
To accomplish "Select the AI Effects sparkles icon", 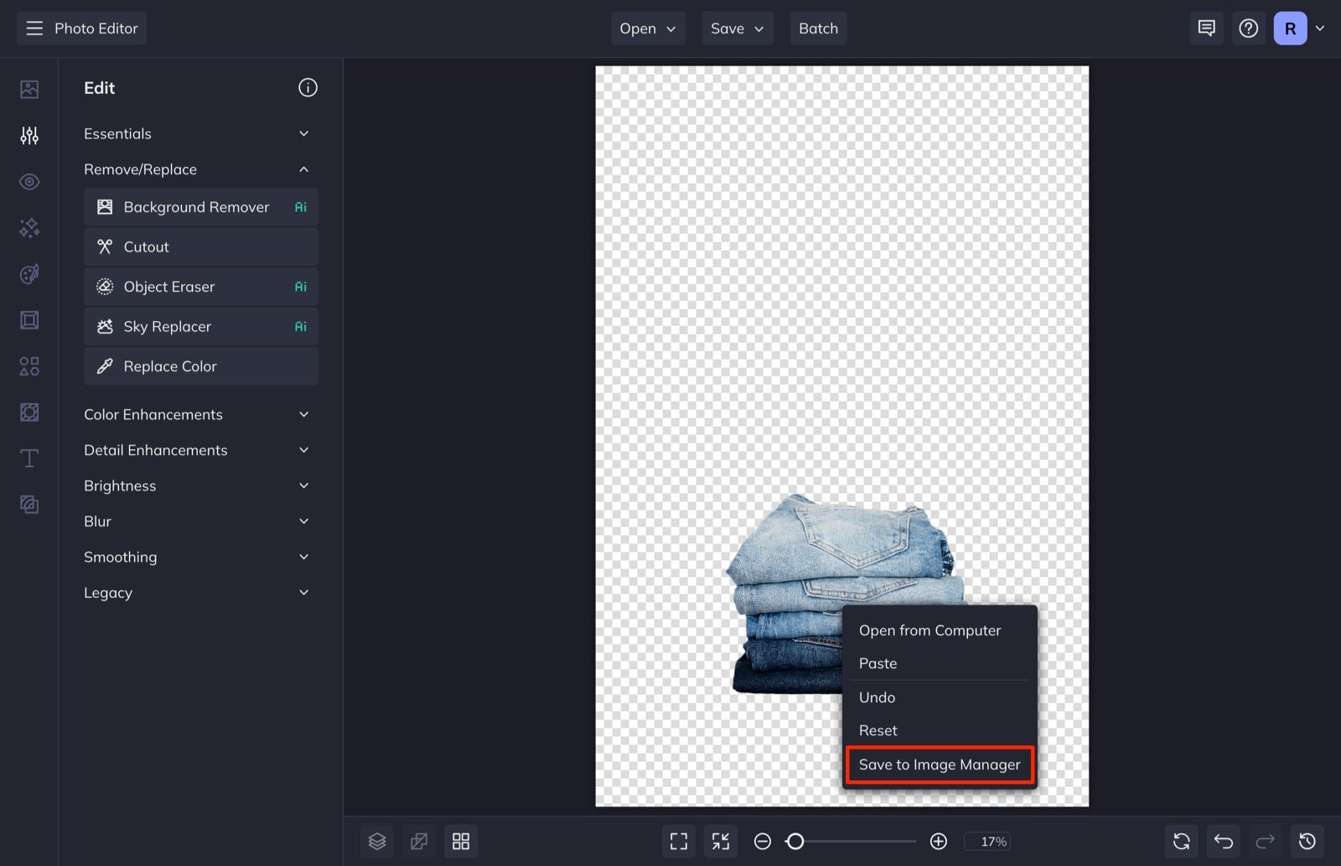I will pyautogui.click(x=28, y=227).
